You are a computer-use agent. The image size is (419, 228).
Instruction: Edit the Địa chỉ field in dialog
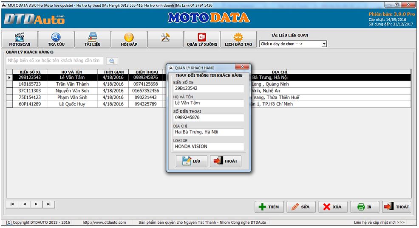[208, 132]
